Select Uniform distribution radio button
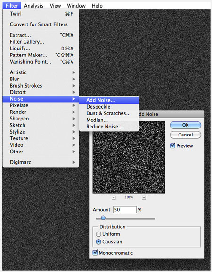Image resolution: width=212 pixels, height=272 pixels. click(98, 234)
